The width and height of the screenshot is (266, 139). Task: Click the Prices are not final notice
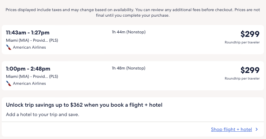click(133, 16)
